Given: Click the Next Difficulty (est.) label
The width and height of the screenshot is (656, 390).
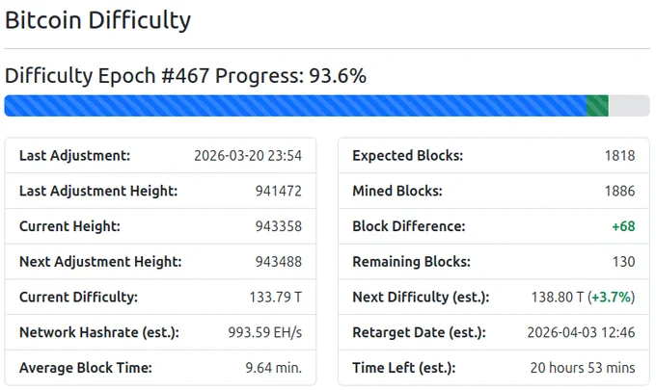Looking at the screenshot, I should tap(421, 298).
